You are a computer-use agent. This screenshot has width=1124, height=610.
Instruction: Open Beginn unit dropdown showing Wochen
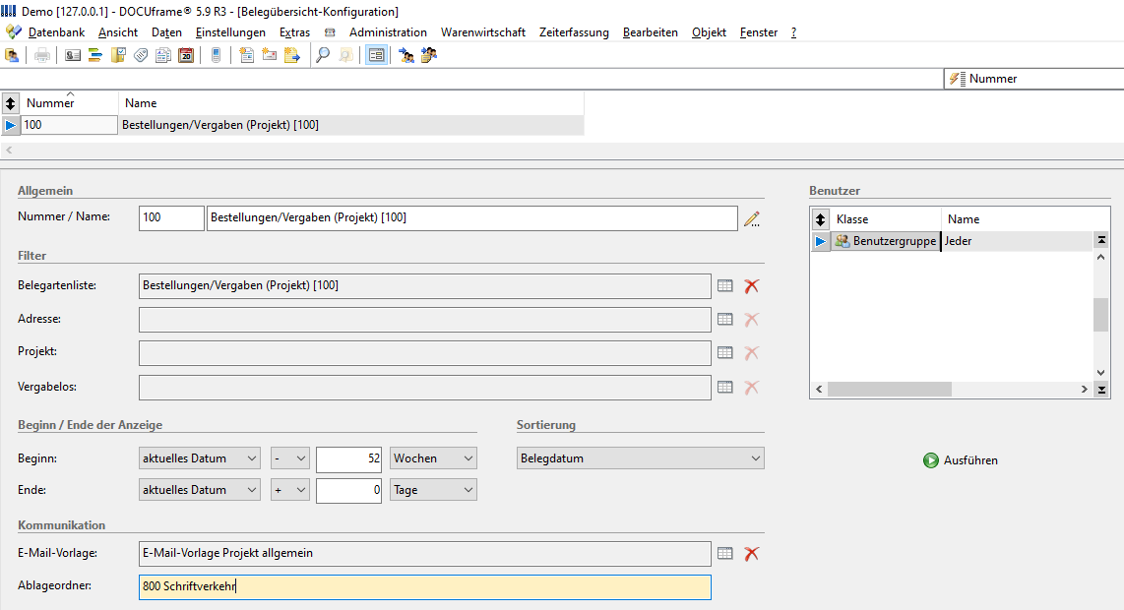433,458
